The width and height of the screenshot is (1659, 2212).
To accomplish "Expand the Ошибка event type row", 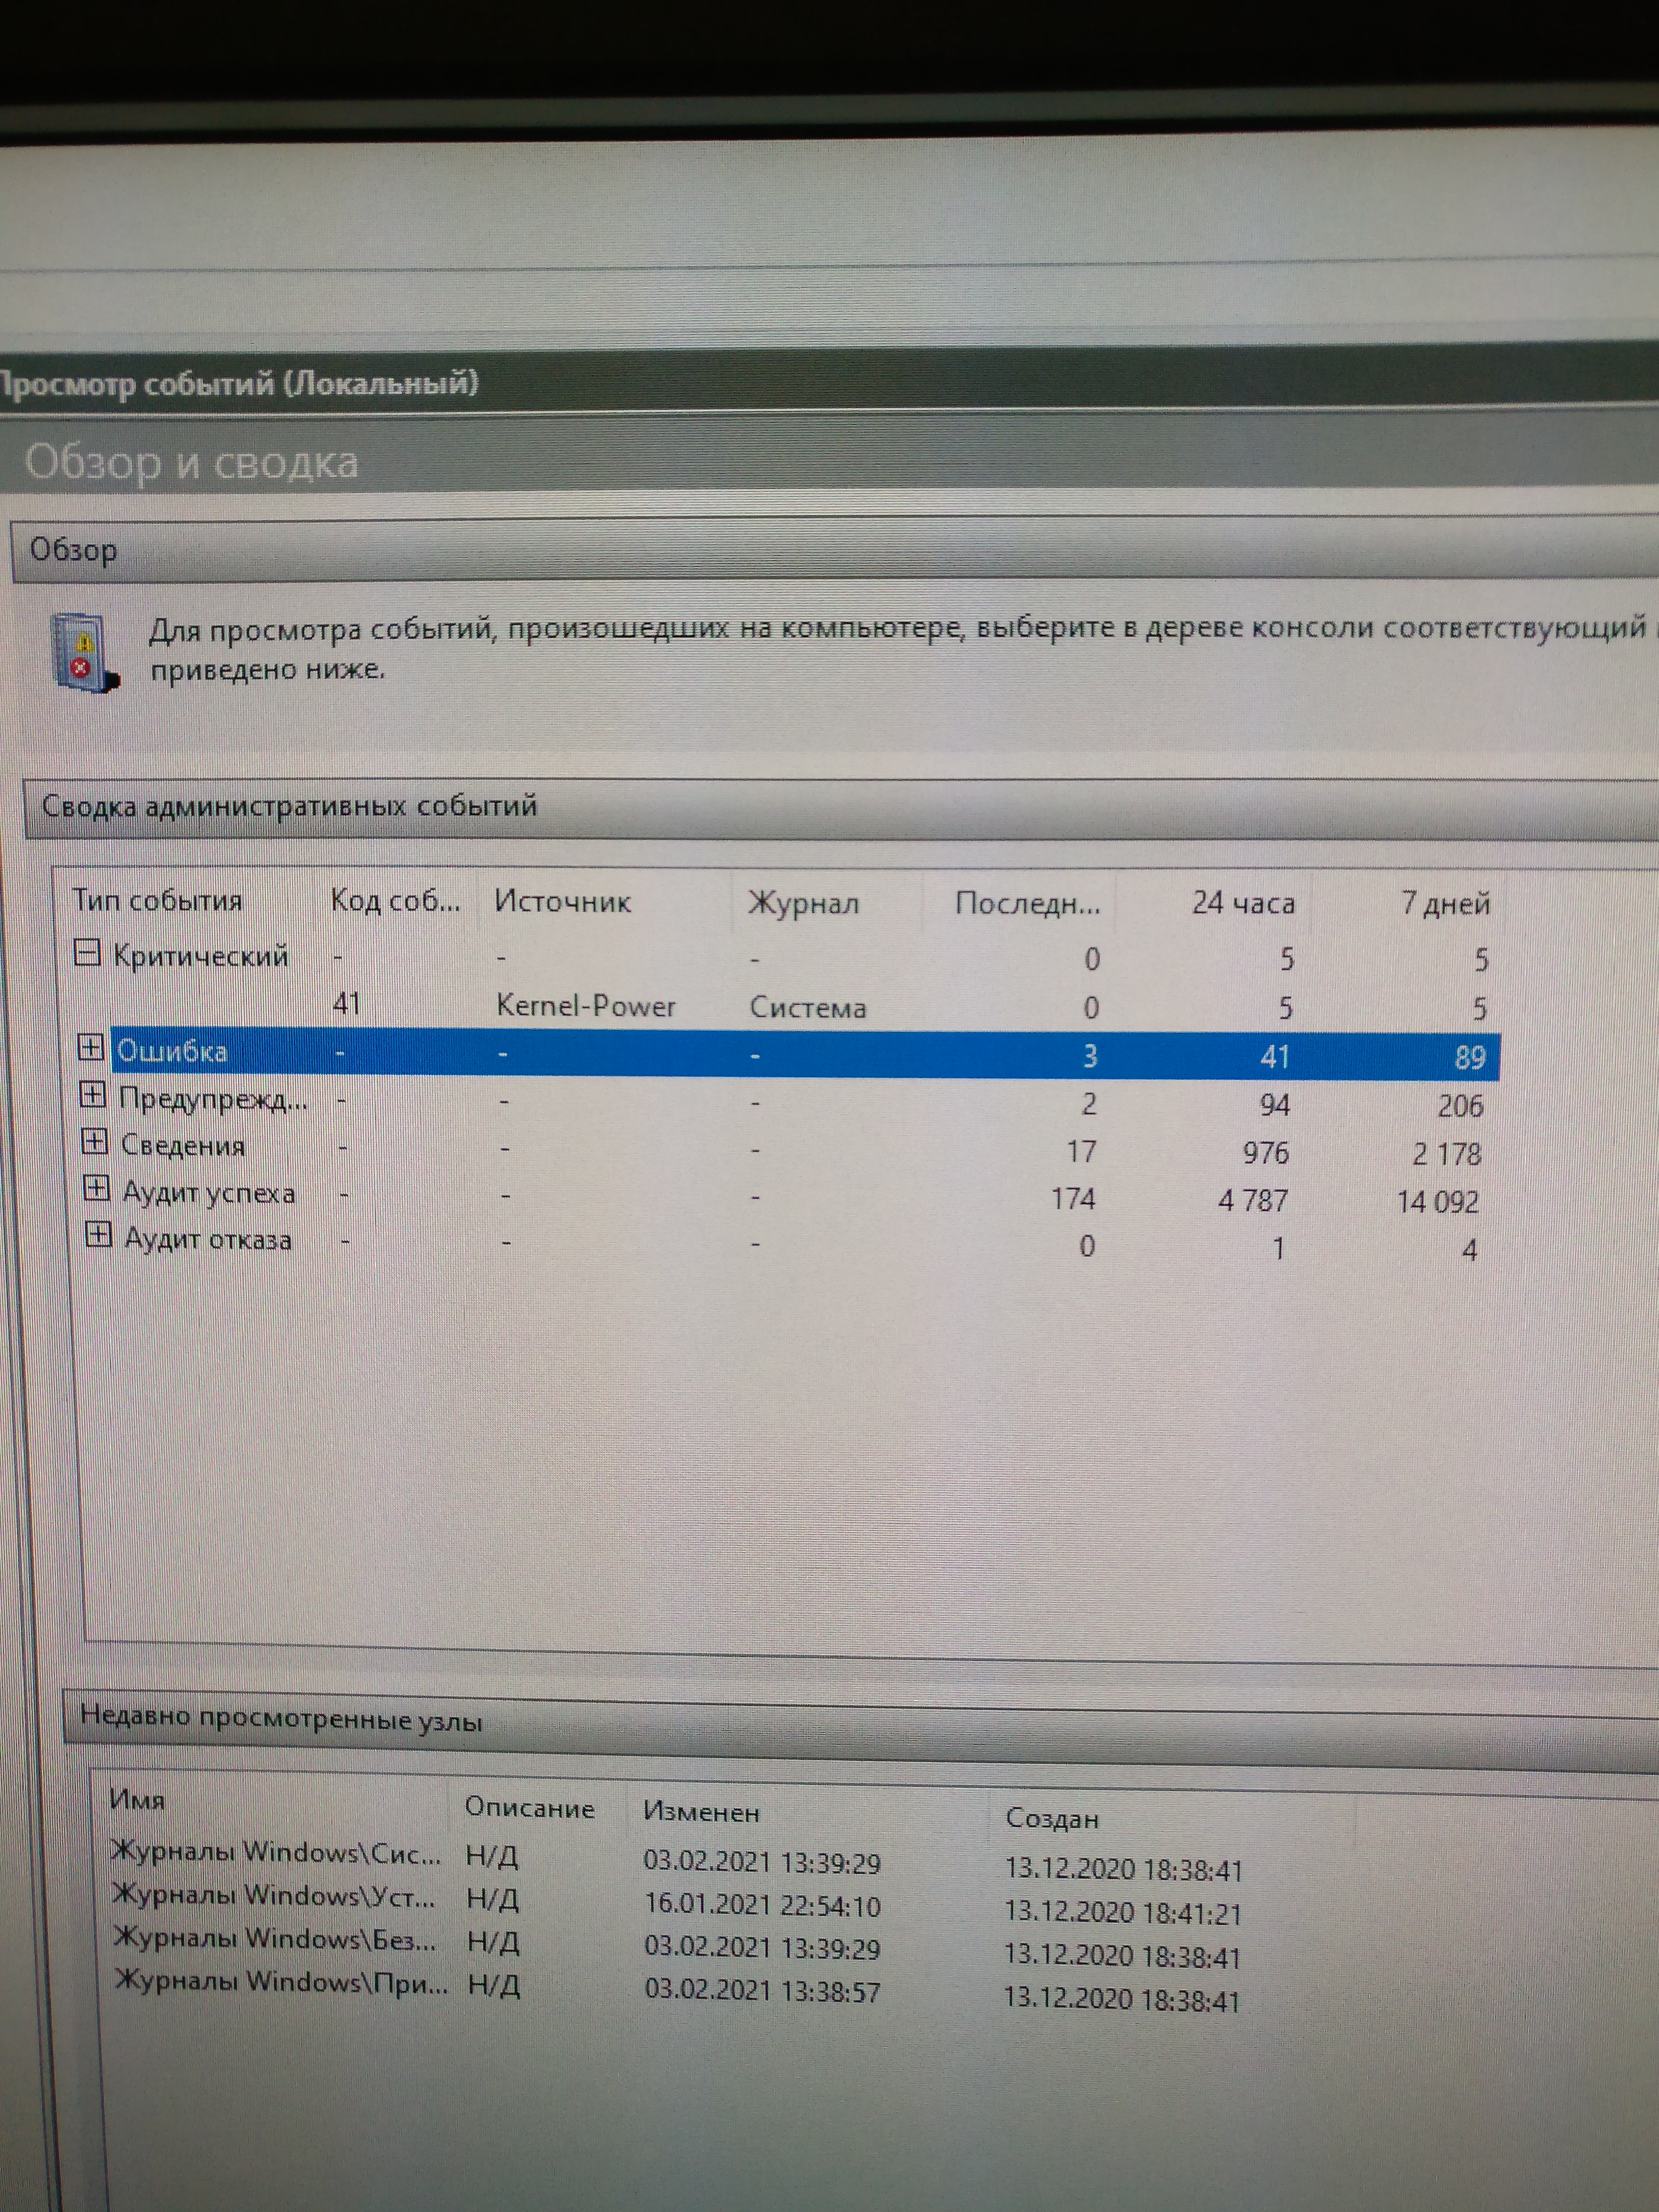I will tap(91, 1047).
